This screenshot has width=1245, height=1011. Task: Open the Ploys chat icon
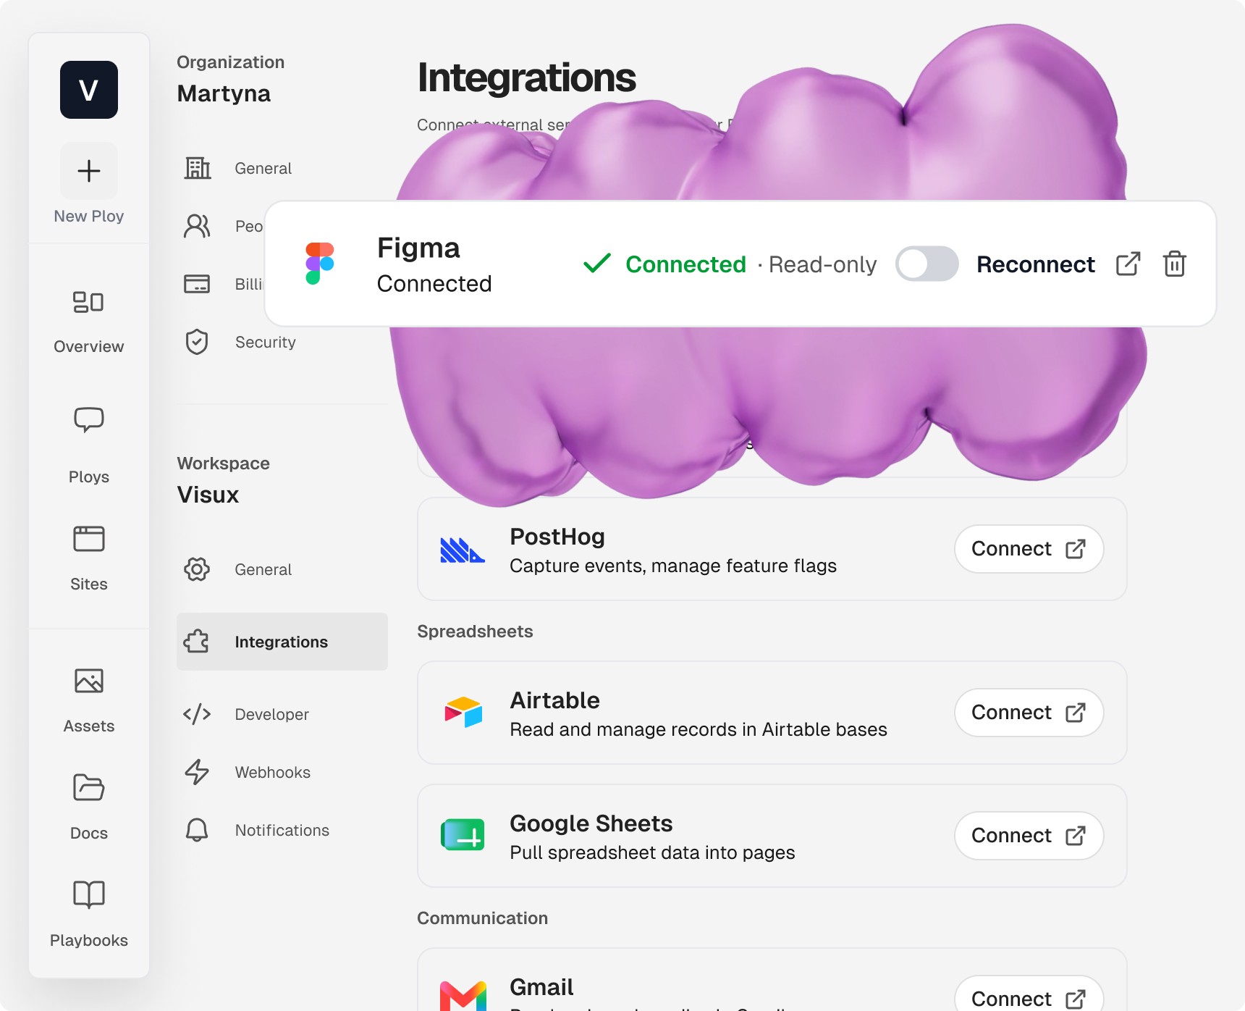tap(89, 420)
